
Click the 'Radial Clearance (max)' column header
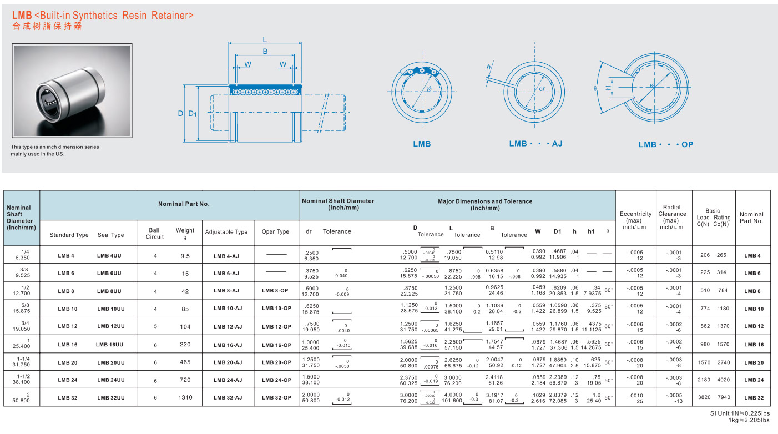(672, 218)
